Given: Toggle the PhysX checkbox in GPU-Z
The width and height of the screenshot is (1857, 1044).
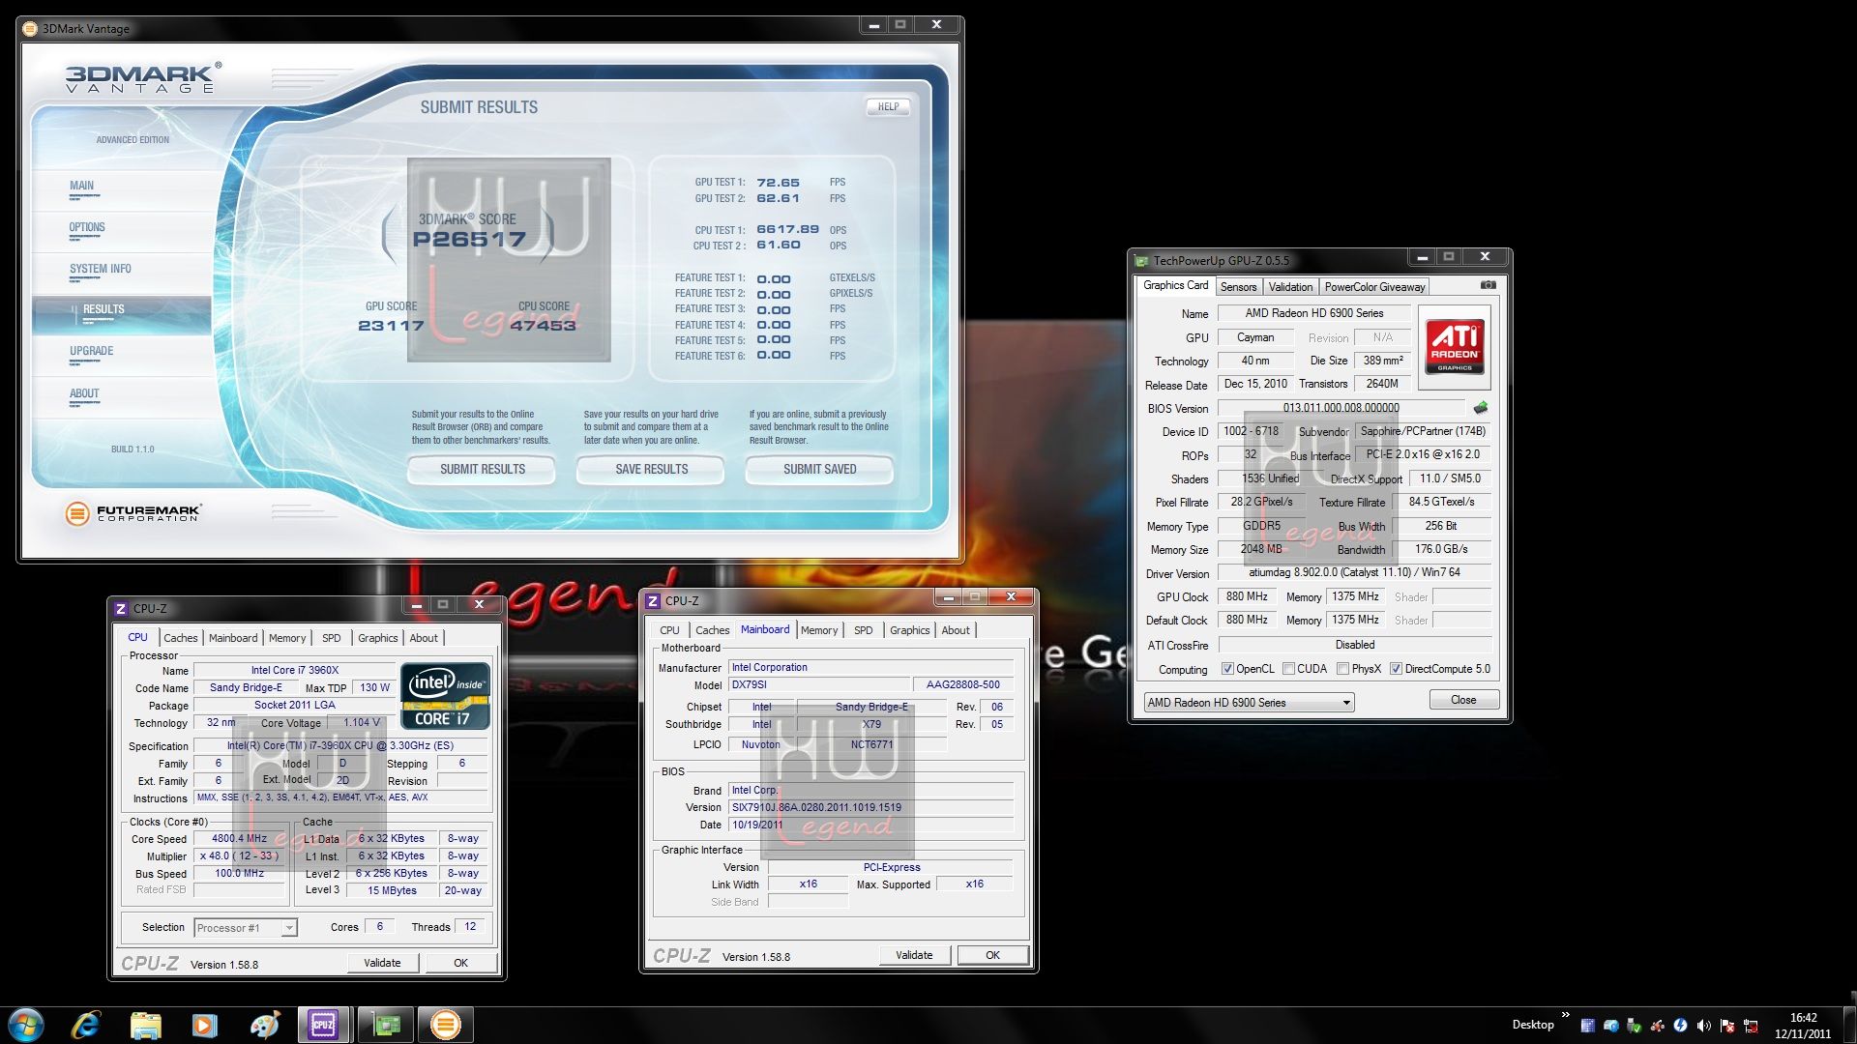Looking at the screenshot, I should (x=1342, y=669).
